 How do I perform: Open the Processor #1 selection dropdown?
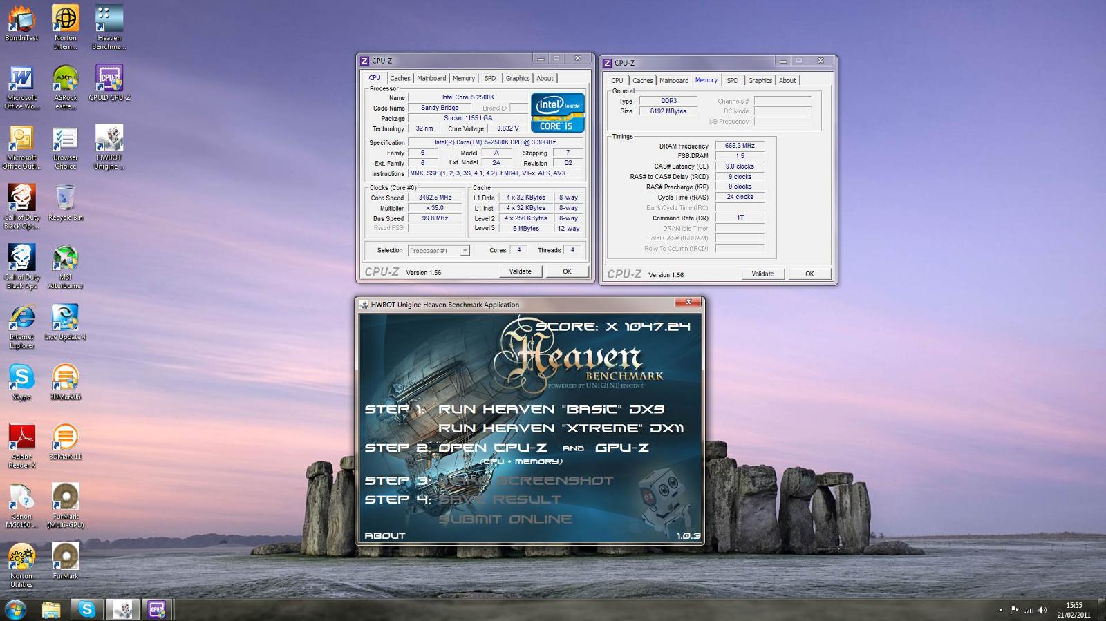(x=439, y=251)
